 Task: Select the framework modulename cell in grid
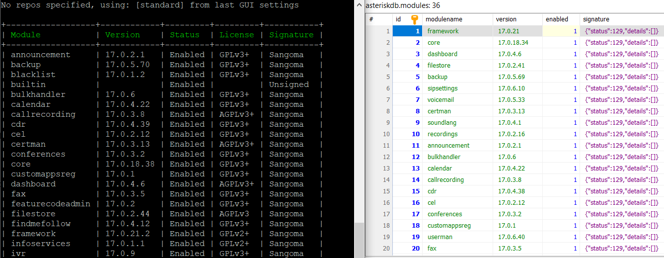click(x=443, y=31)
